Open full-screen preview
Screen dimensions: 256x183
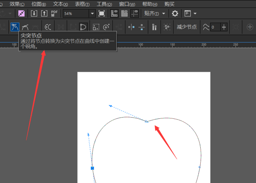(x=102, y=13)
